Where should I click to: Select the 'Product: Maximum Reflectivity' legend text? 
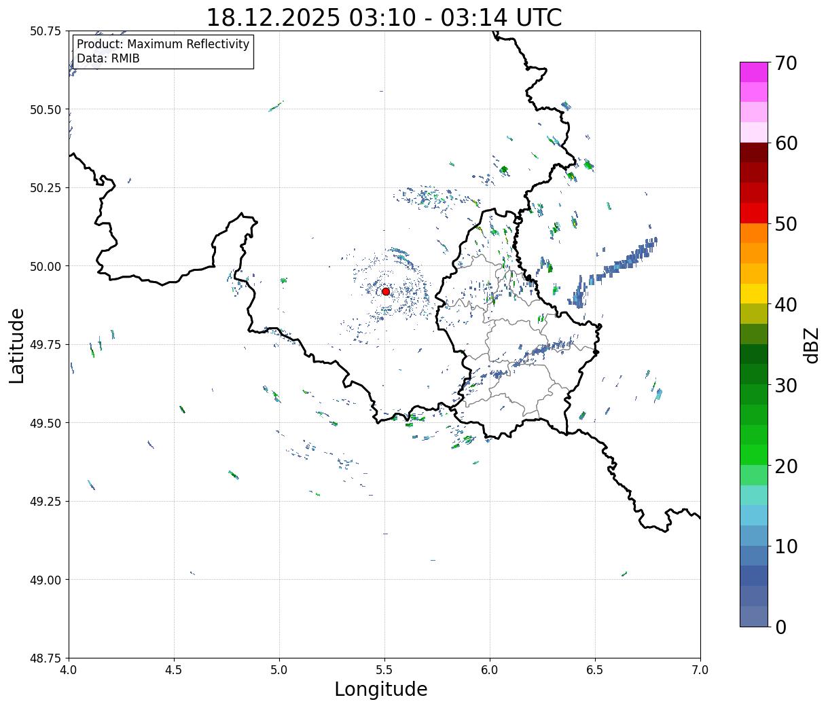click(x=163, y=44)
